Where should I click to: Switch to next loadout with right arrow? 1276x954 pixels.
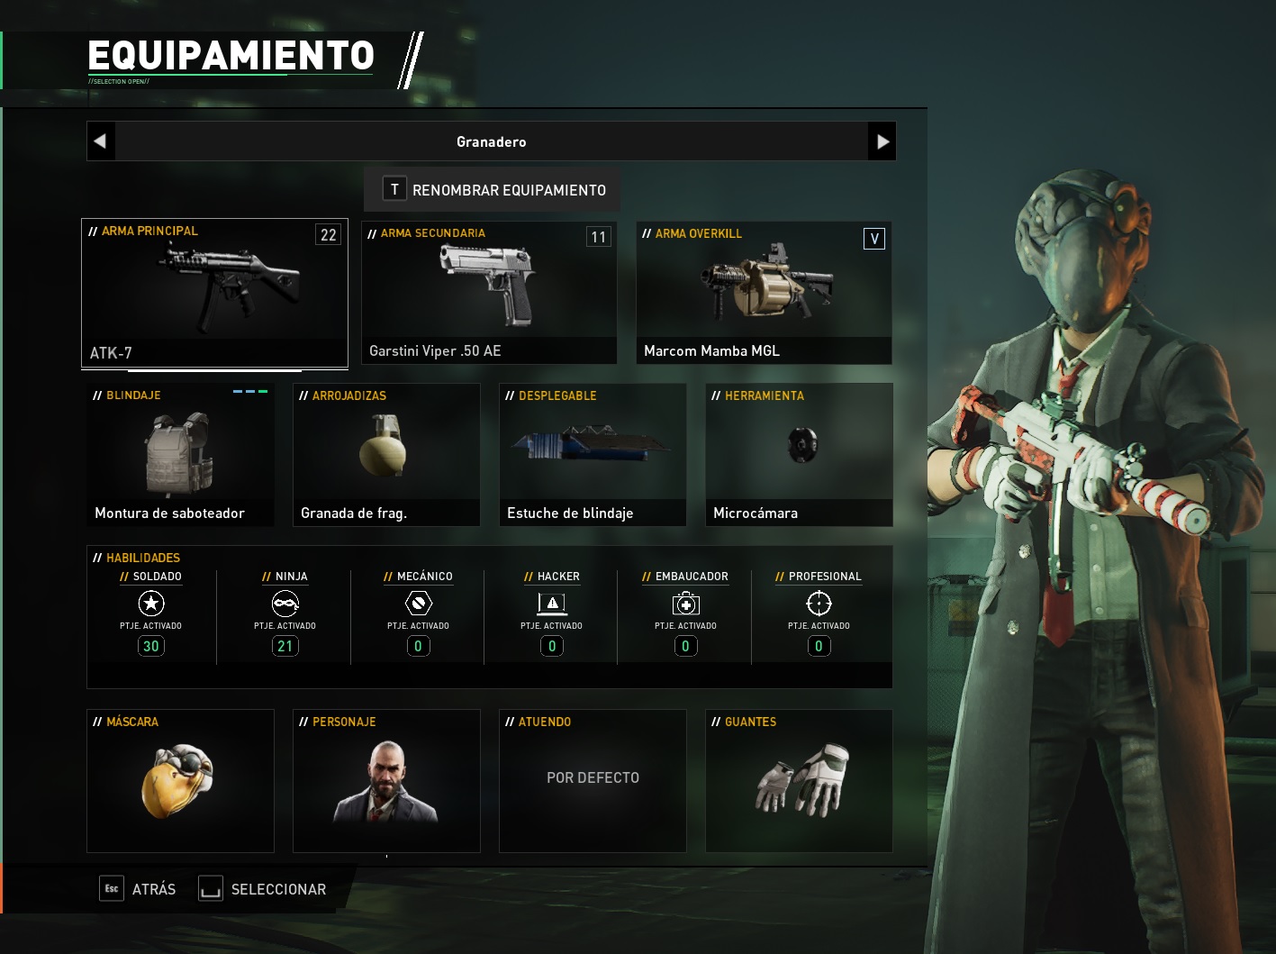coord(882,141)
